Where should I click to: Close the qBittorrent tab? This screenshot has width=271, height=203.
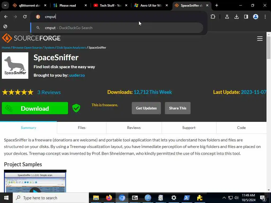[x=45, y=5]
